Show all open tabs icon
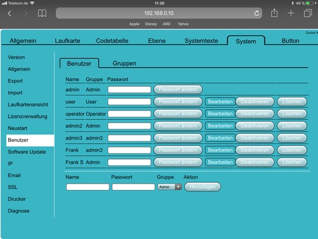The width and height of the screenshot is (318, 239). 308,13
